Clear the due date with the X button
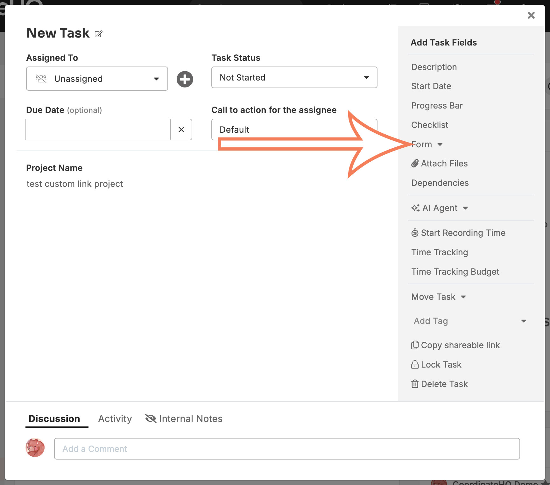This screenshot has height=485, width=550. [181, 130]
